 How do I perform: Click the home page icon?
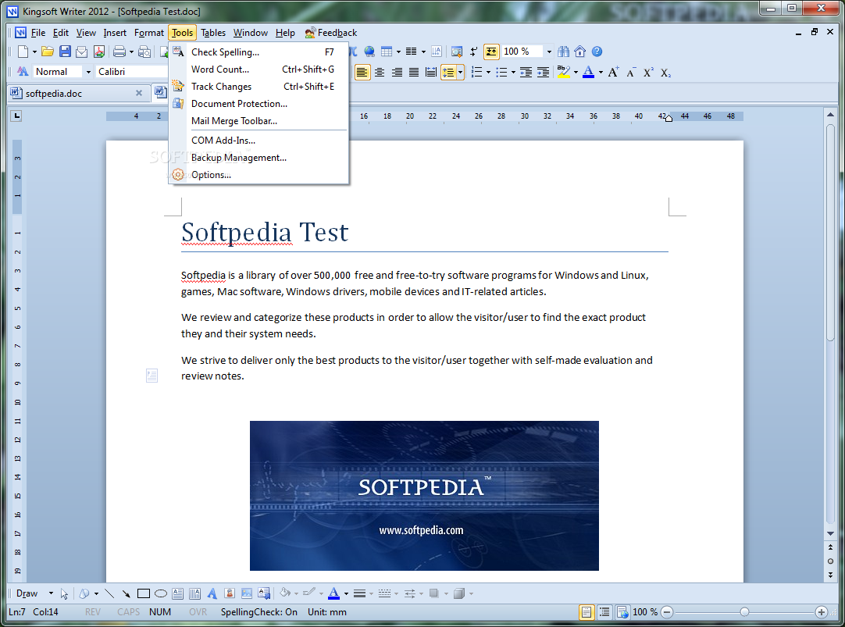point(579,52)
